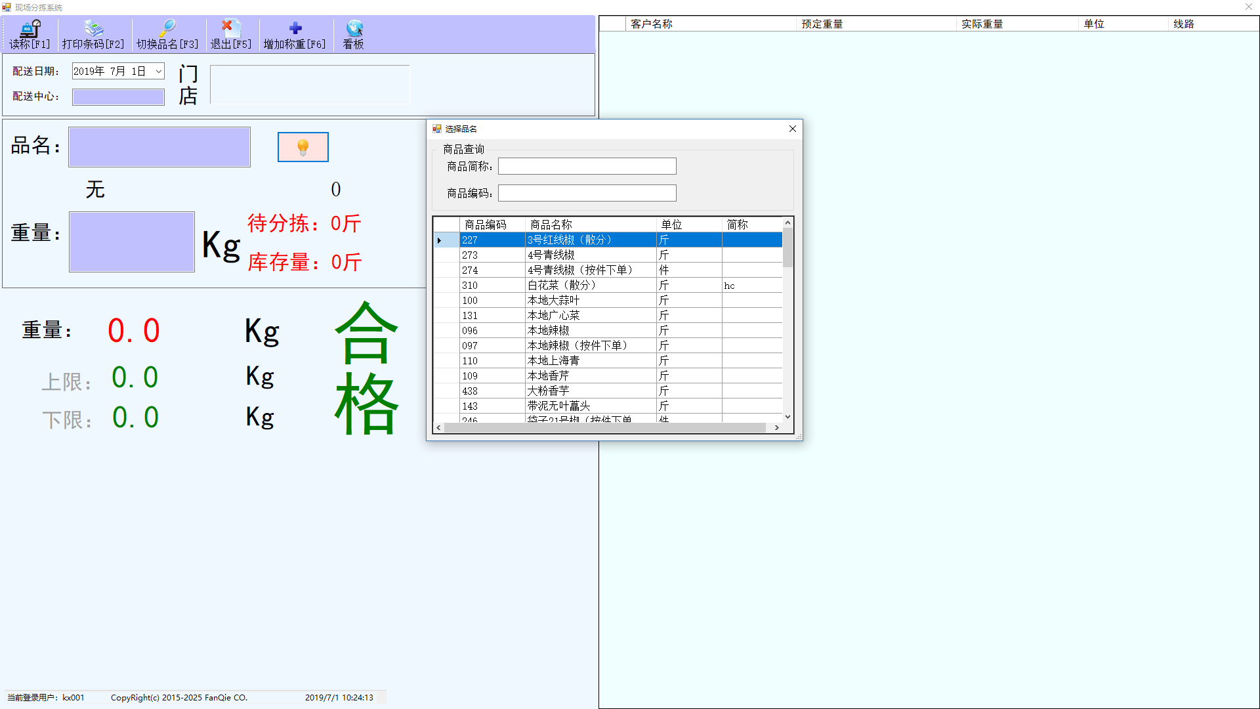Click the 切换品名[F3] magnifier icon
The image size is (1260, 709).
167,28
